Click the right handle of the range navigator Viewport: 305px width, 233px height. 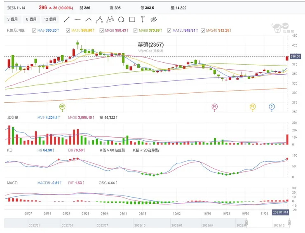point(289,223)
